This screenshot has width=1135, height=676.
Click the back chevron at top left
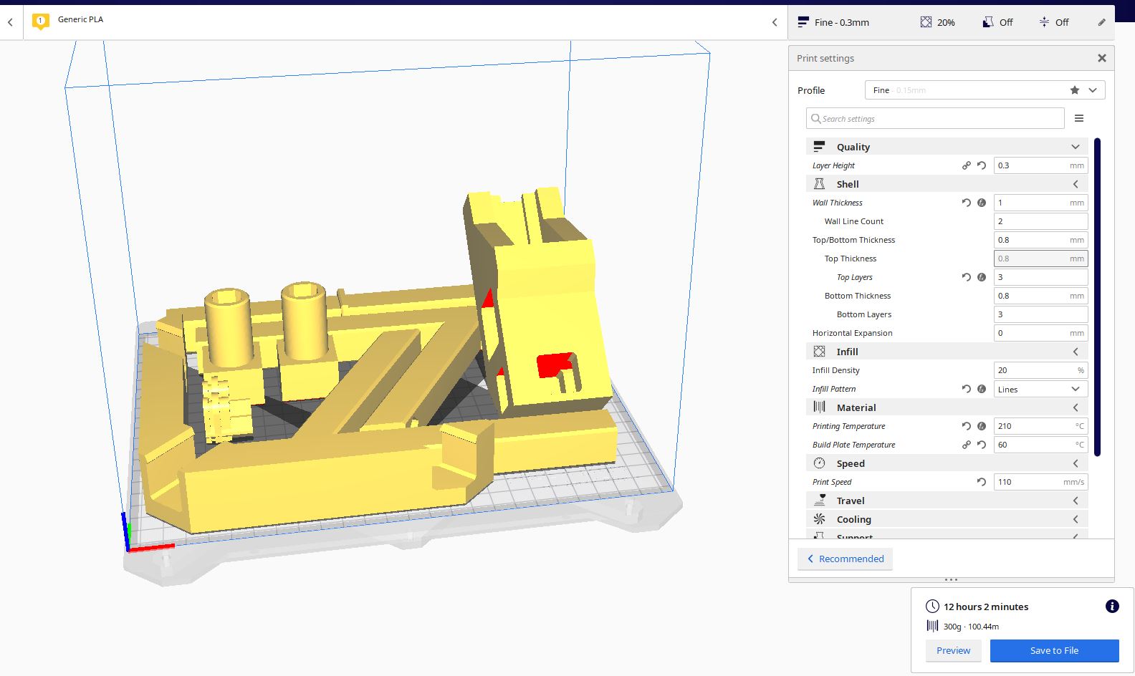[10, 22]
